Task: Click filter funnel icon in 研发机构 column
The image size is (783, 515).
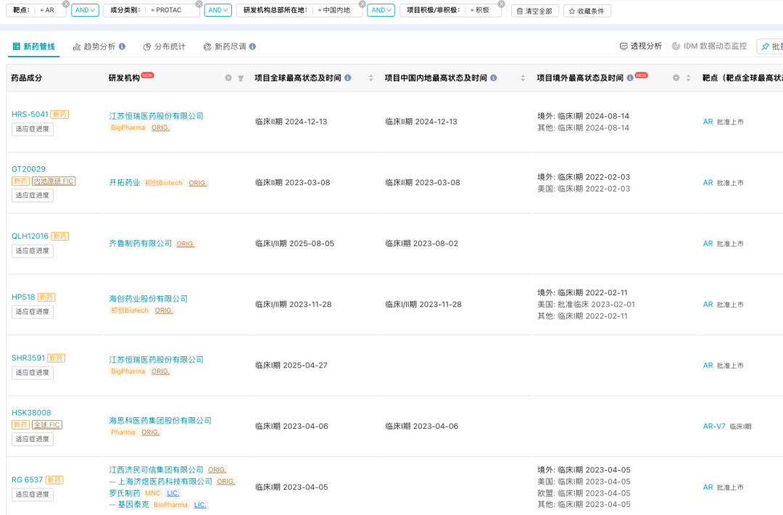Action: coord(241,78)
